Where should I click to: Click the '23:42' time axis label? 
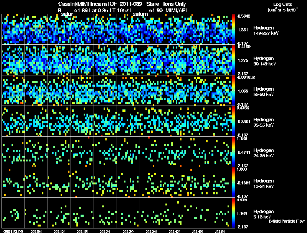[x=174, y=231]
